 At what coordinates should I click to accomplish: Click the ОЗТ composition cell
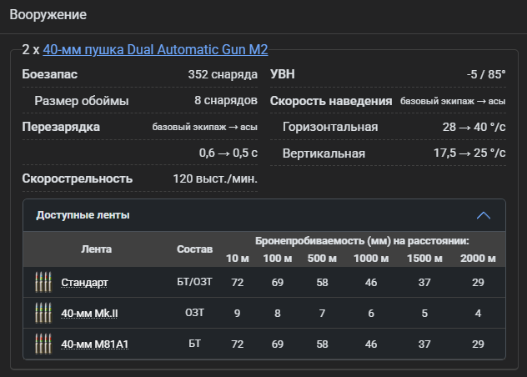click(x=194, y=313)
